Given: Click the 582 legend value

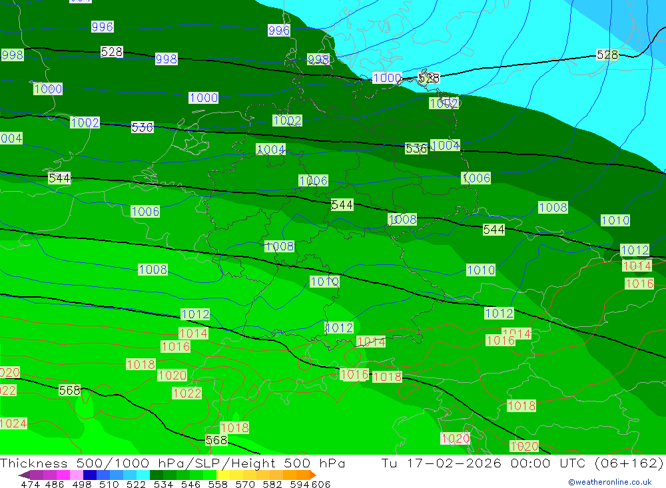Looking at the screenshot, I should click(272, 484).
